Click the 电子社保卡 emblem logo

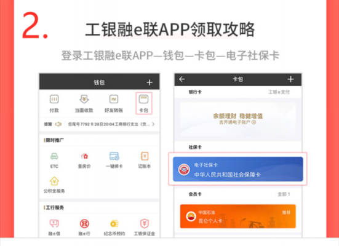(x=184, y=170)
